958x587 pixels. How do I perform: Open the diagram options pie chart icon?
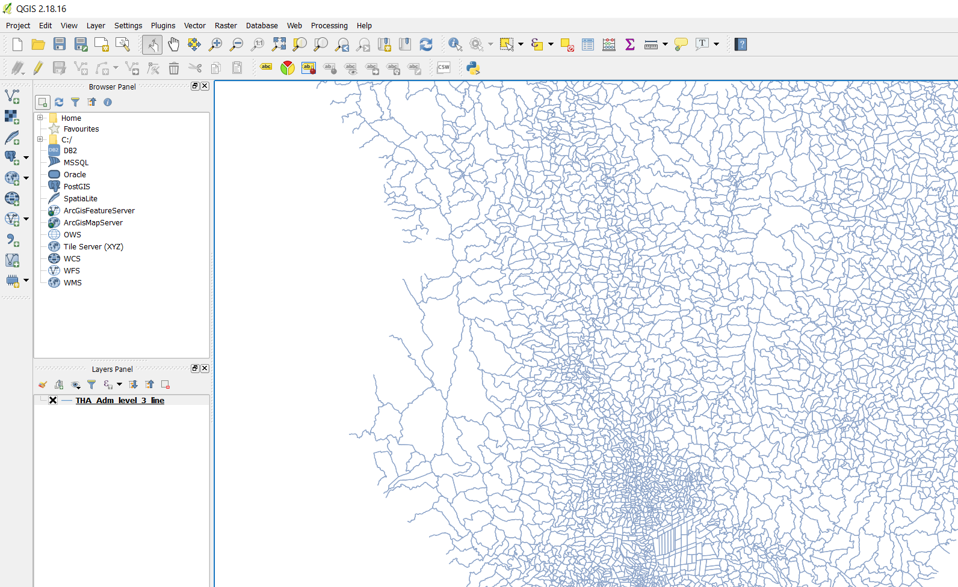[x=288, y=68]
